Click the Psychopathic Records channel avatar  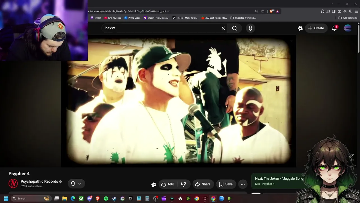click(x=13, y=184)
